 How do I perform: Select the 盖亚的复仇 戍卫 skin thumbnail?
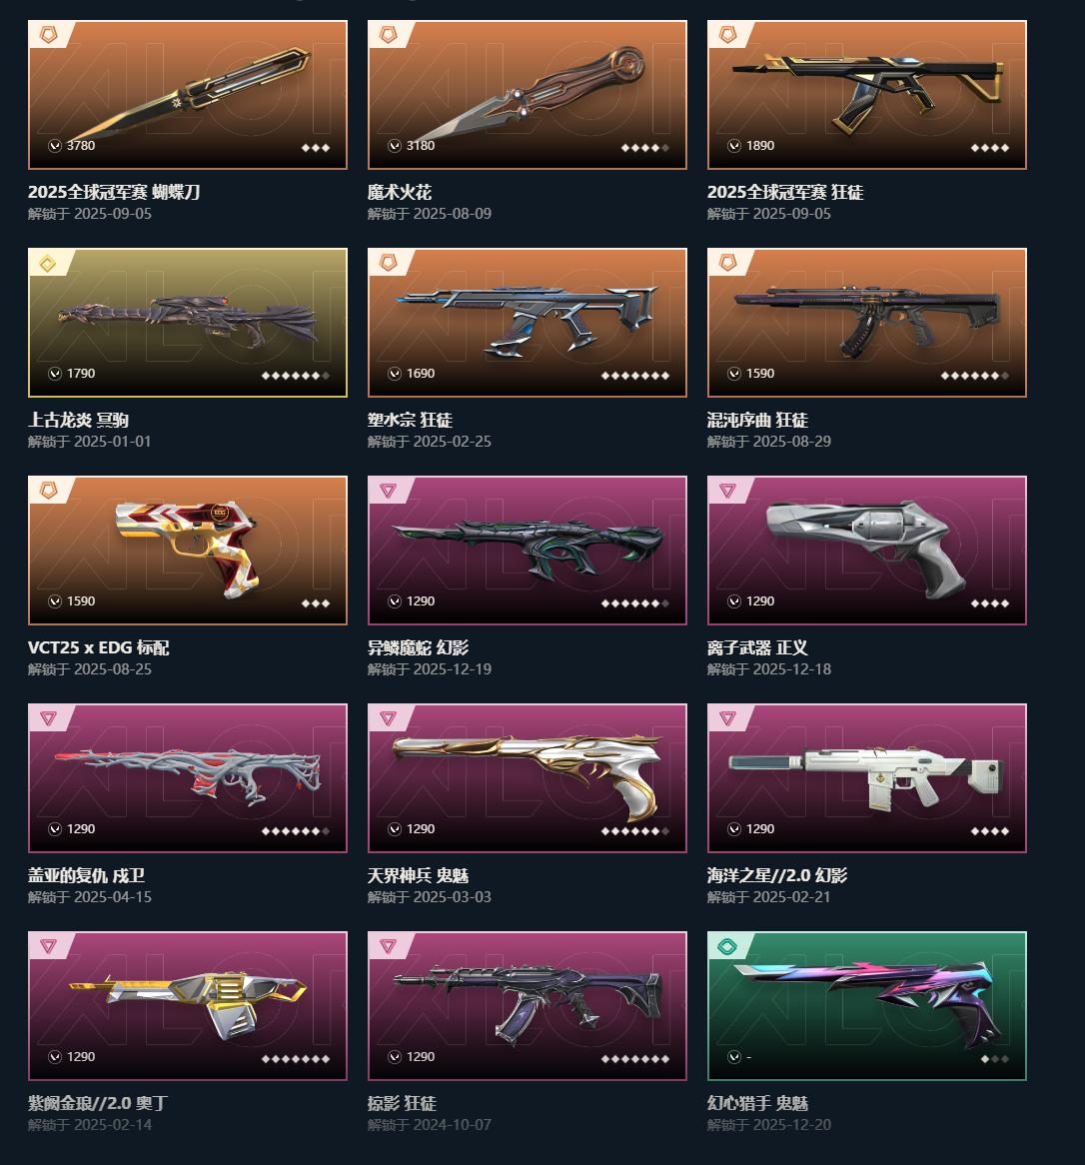pos(187,778)
